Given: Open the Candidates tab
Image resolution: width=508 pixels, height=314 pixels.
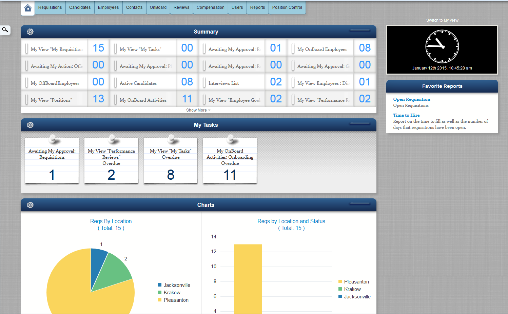Looking at the screenshot, I should tap(80, 7).
